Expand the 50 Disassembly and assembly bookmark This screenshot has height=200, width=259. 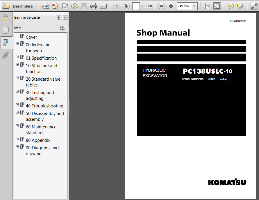17,112
